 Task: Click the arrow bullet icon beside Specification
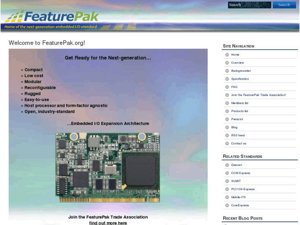point(227,79)
